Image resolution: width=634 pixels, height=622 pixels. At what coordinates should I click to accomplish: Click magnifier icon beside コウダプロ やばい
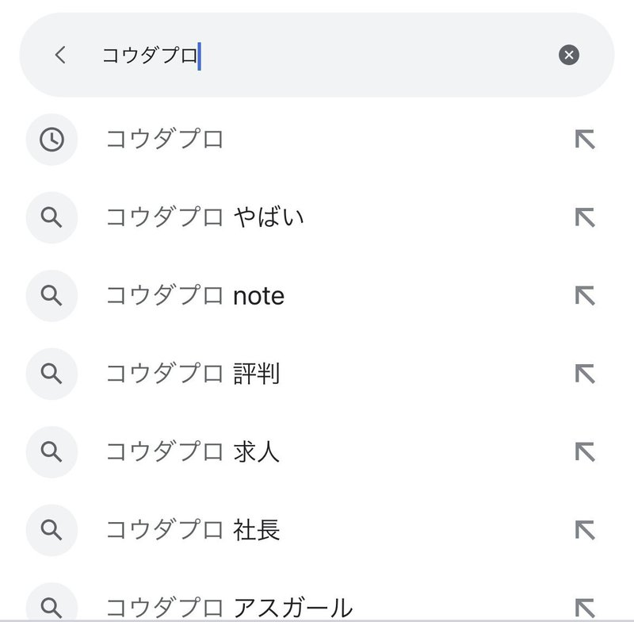point(52,217)
